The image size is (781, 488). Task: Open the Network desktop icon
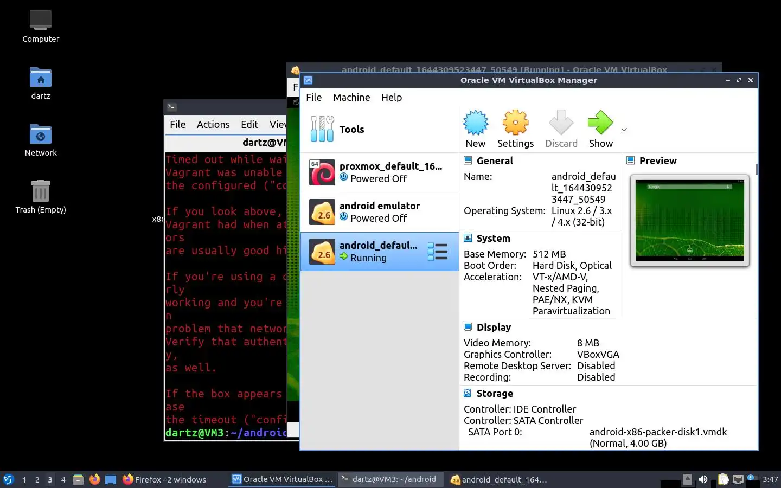coord(41,140)
